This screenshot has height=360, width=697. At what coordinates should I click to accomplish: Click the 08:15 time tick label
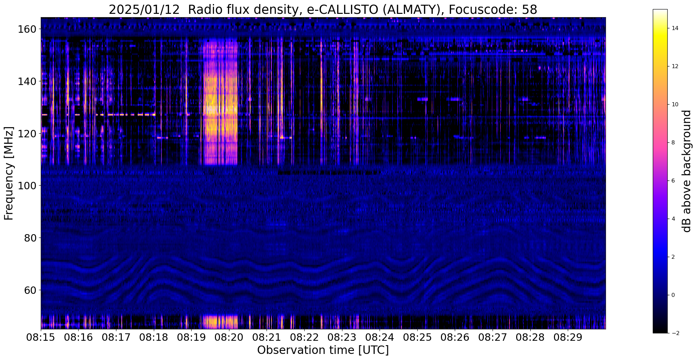coord(41,337)
